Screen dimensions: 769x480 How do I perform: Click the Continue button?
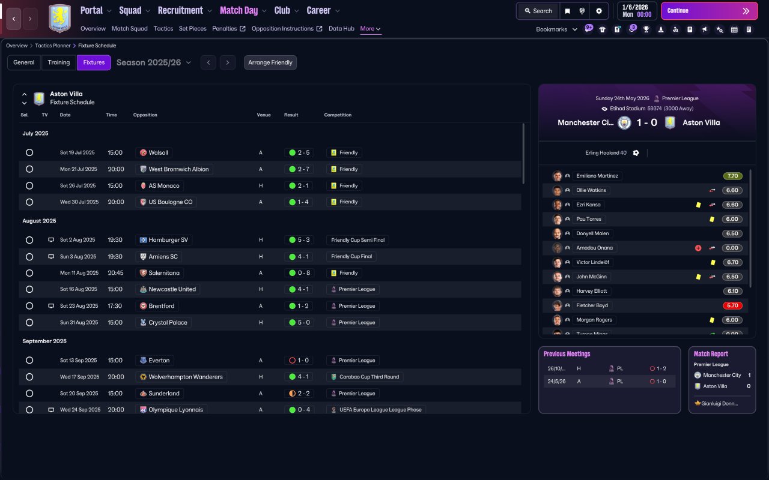tap(710, 11)
